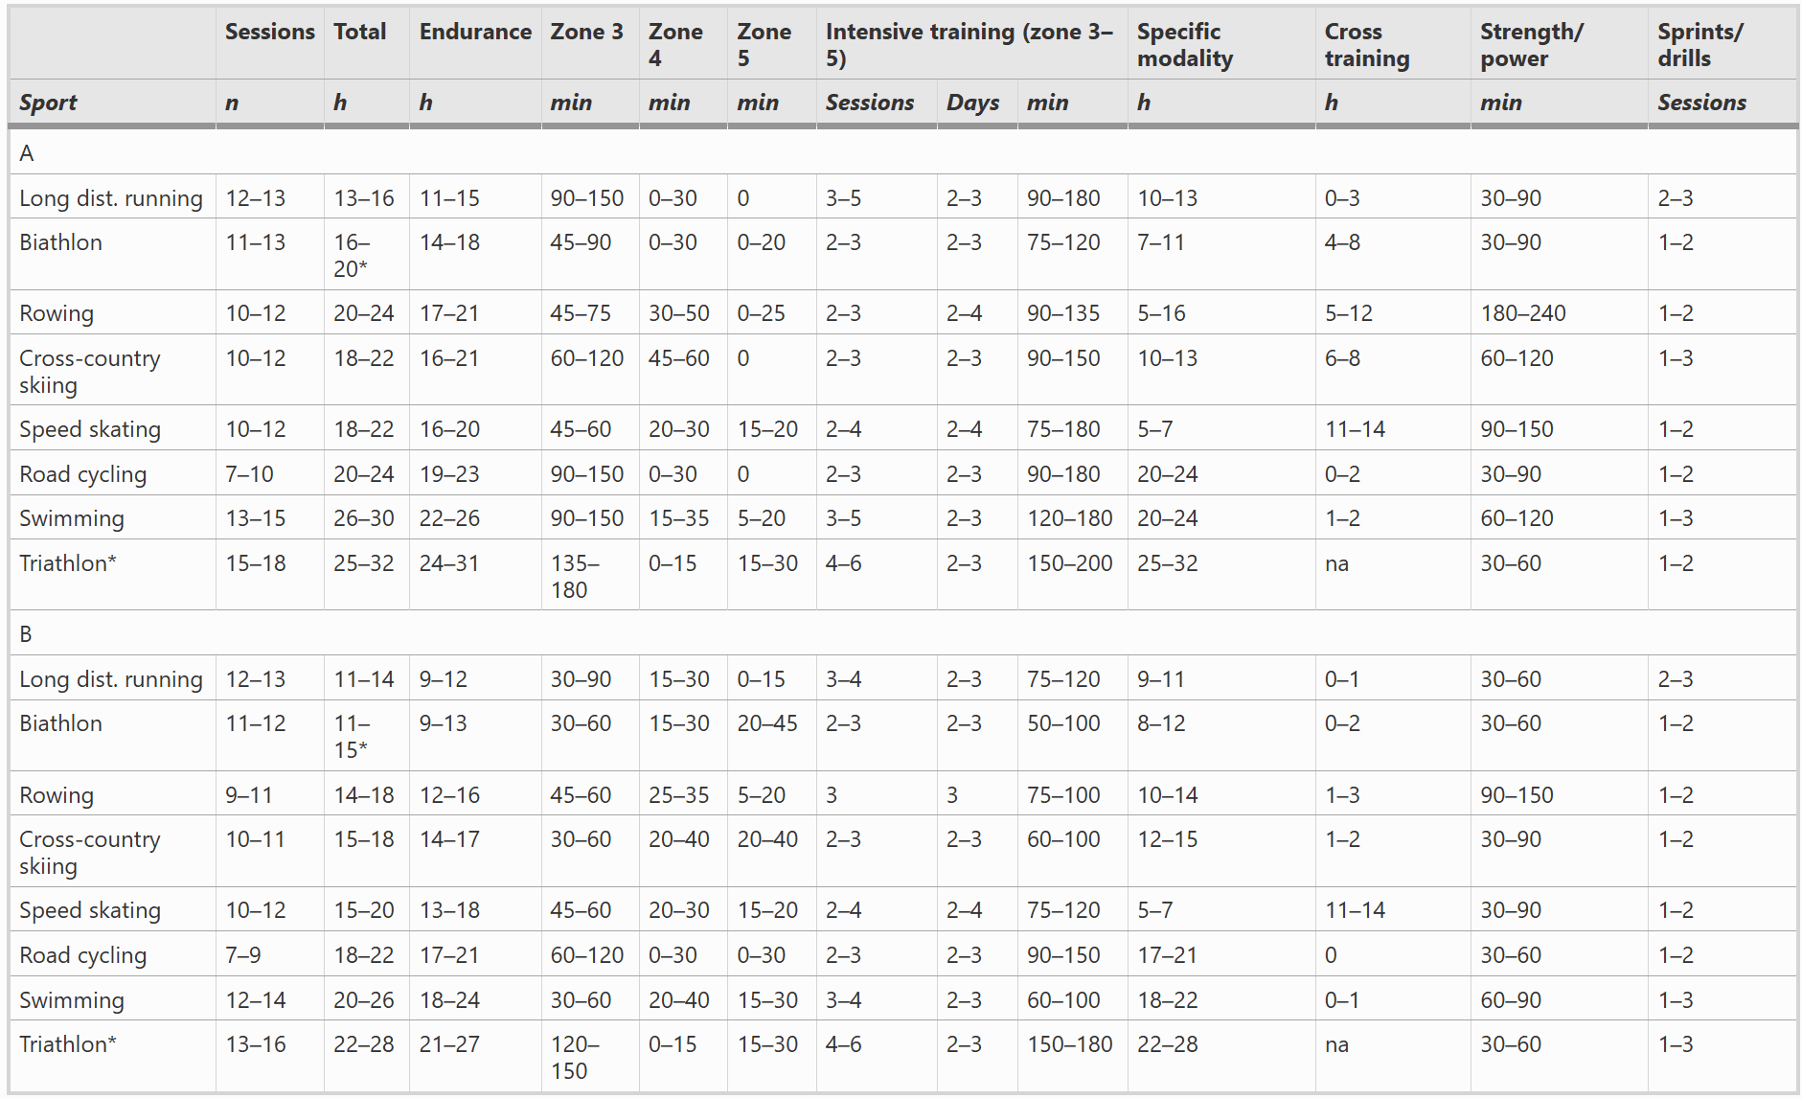Click the '26–30' Swimming total hours cell
1802x1099 pixels.
[363, 518]
